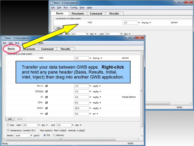Click swap icon for Cl- entry

click(47, 97)
